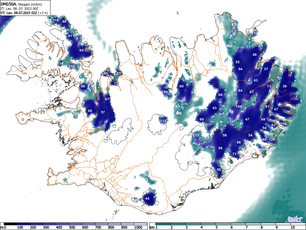This screenshot has height=230, width=306.
Task: Click the dark teal 1–2 km legend swatch
Action: click(x=163, y=224)
